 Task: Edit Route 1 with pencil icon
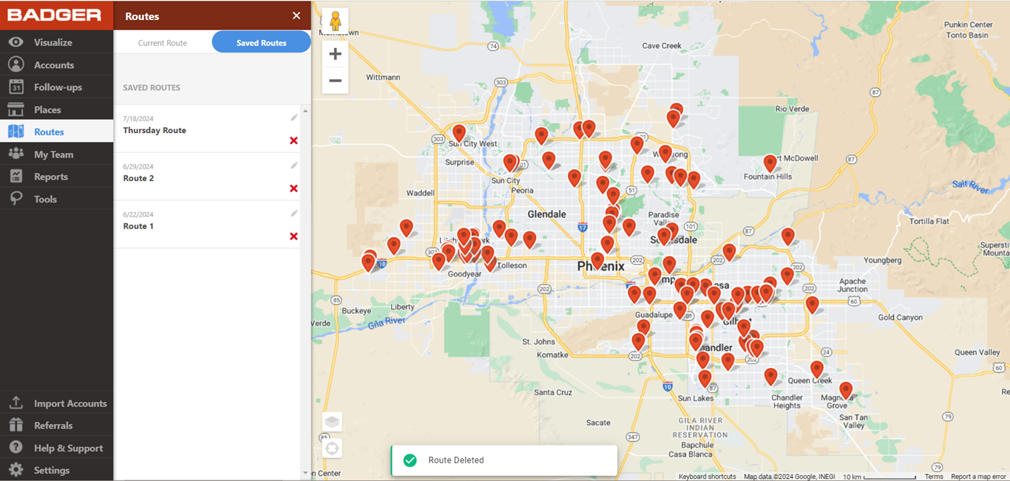click(294, 214)
